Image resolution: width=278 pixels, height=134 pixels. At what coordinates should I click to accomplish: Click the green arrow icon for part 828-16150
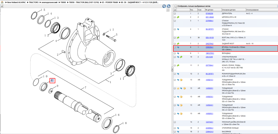(x=178, y=38)
